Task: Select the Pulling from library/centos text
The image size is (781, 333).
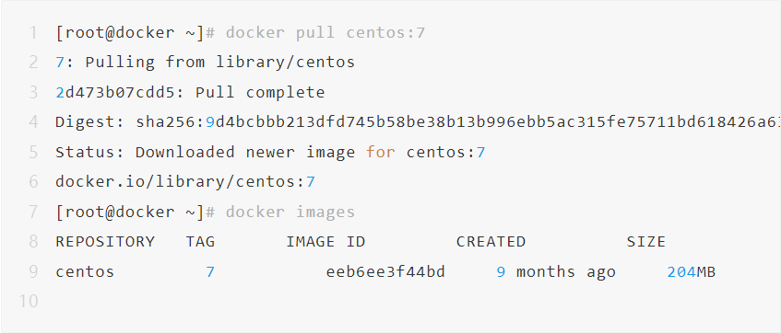Action: pos(219,63)
